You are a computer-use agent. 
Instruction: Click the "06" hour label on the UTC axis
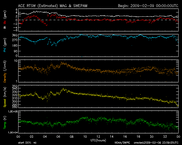[58, 137]
